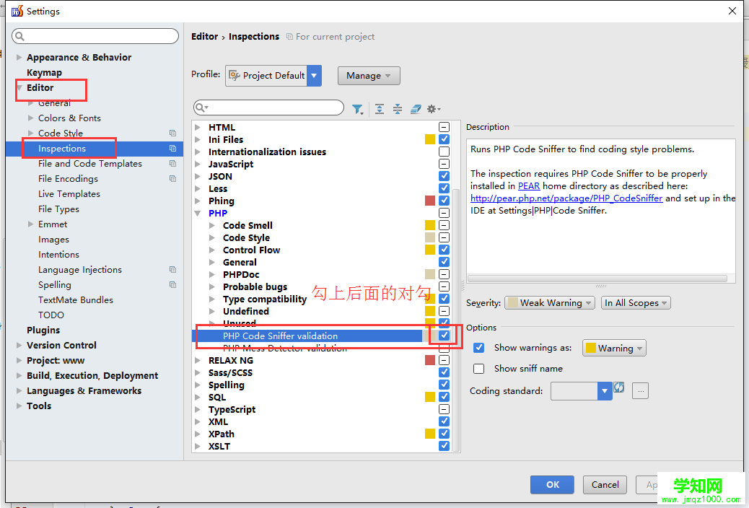Click the yellow severity swatch for Ini Files
Screen dimensions: 749x508
tap(430, 139)
